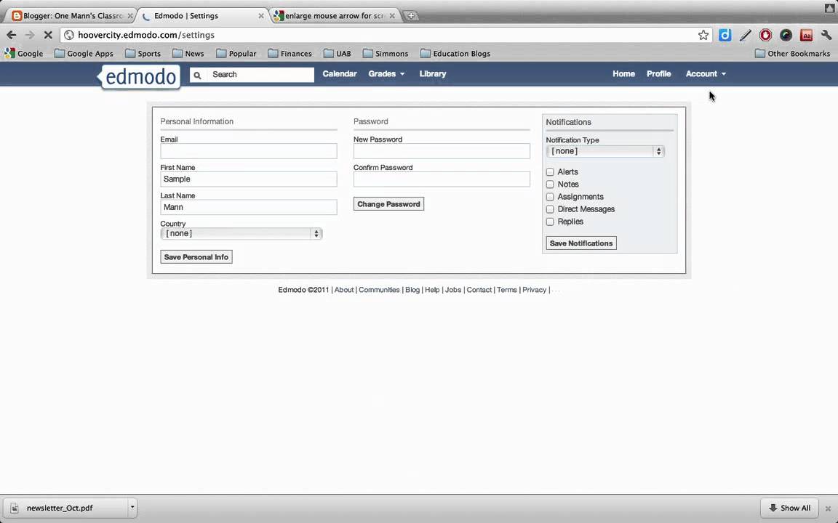Switch to the Edmodo Settings tab
This screenshot has height=523, width=838.
(x=202, y=16)
